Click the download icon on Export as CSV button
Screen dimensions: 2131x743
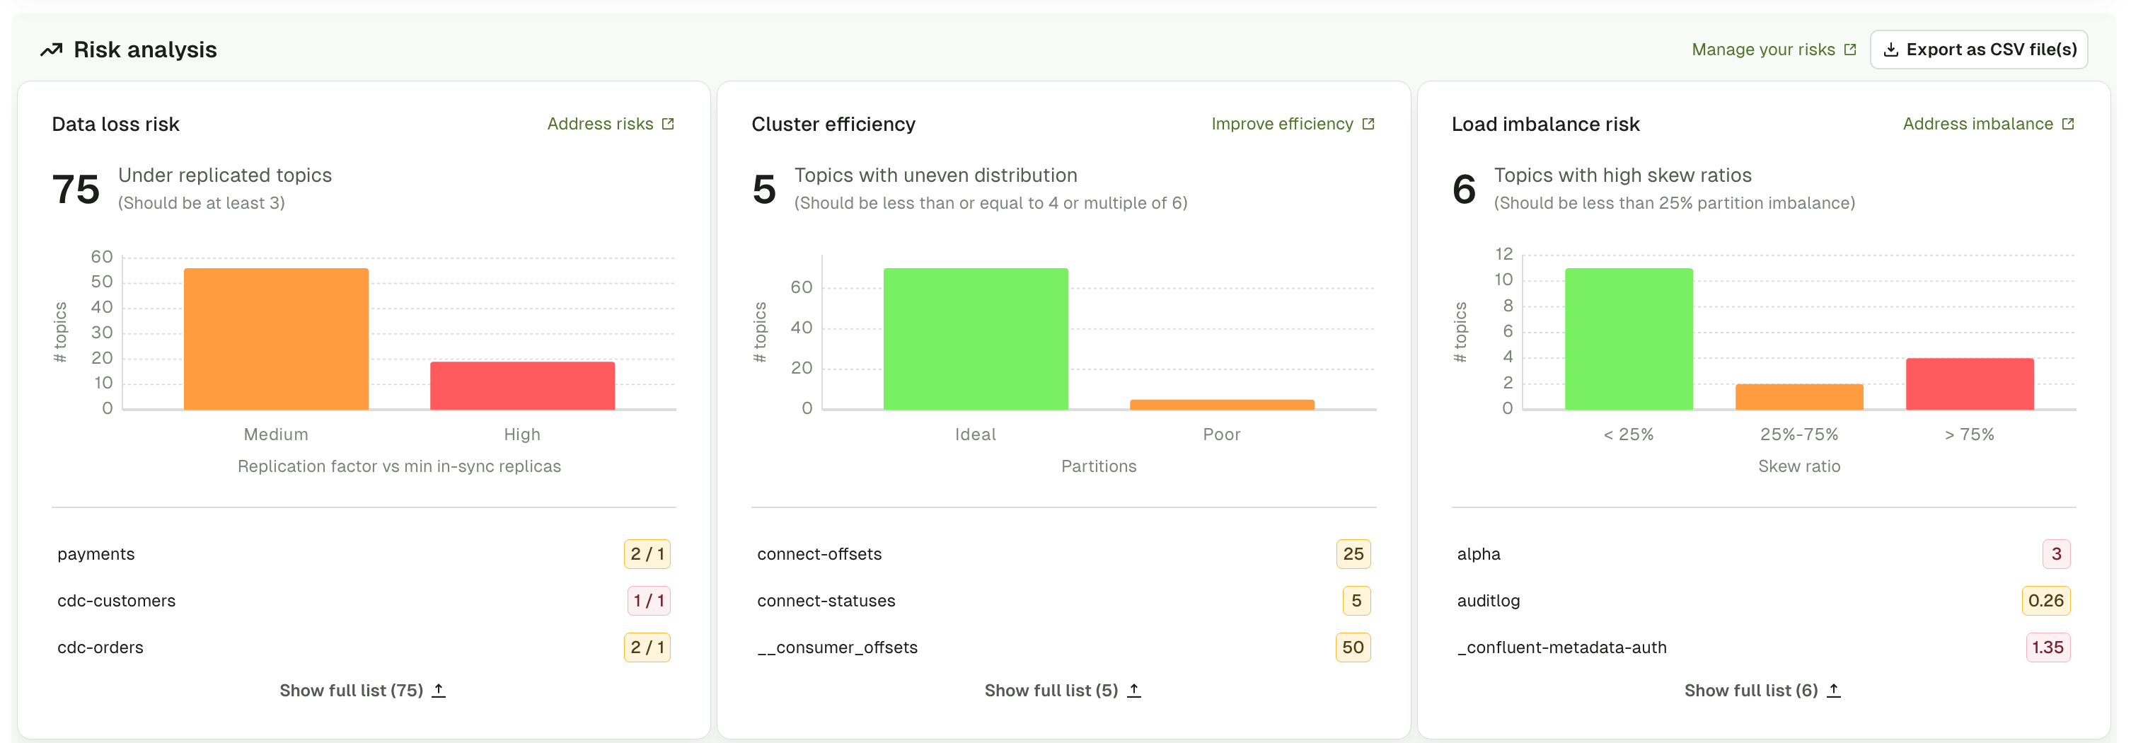point(1892,49)
